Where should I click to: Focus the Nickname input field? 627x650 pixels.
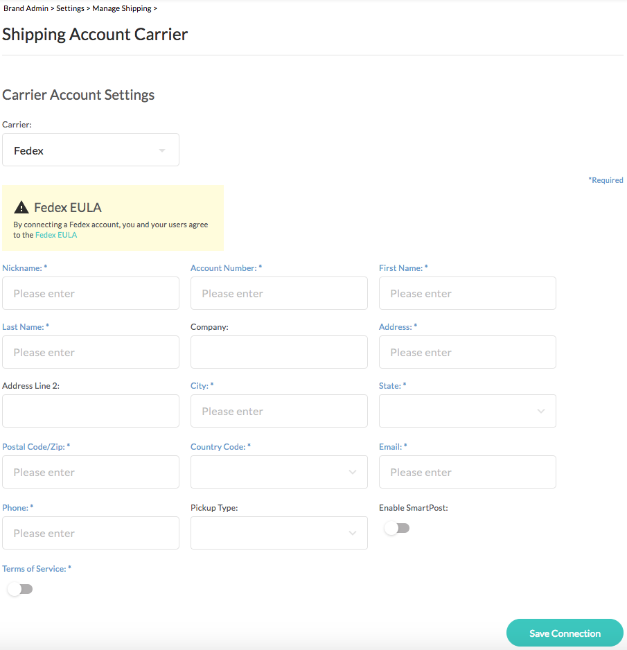91,293
